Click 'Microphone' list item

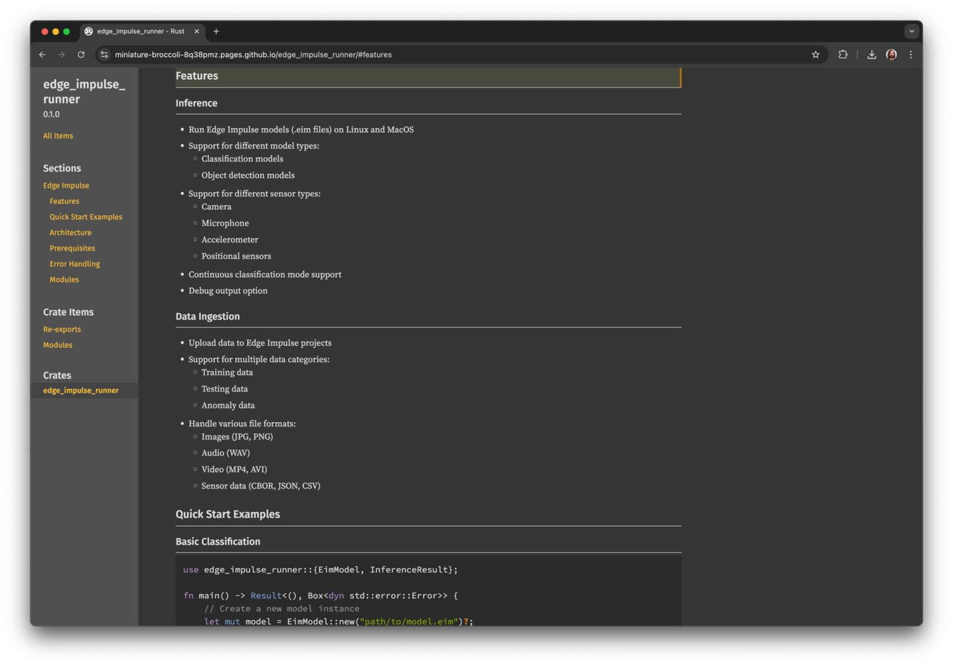pyautogui.click(x=225, y=223)
